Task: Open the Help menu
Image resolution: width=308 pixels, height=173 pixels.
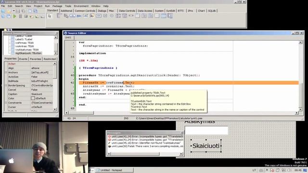Action: 106,6
